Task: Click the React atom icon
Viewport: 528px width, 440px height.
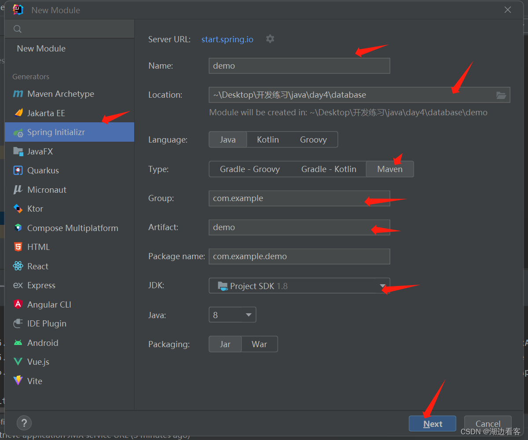Action: coord(18,266)
